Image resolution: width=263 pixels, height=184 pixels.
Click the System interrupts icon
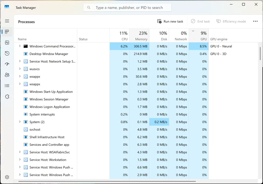point(26,114)
